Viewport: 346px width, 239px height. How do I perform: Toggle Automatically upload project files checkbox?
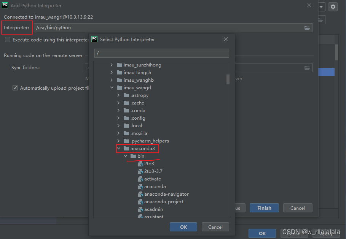tap(15, 88)
